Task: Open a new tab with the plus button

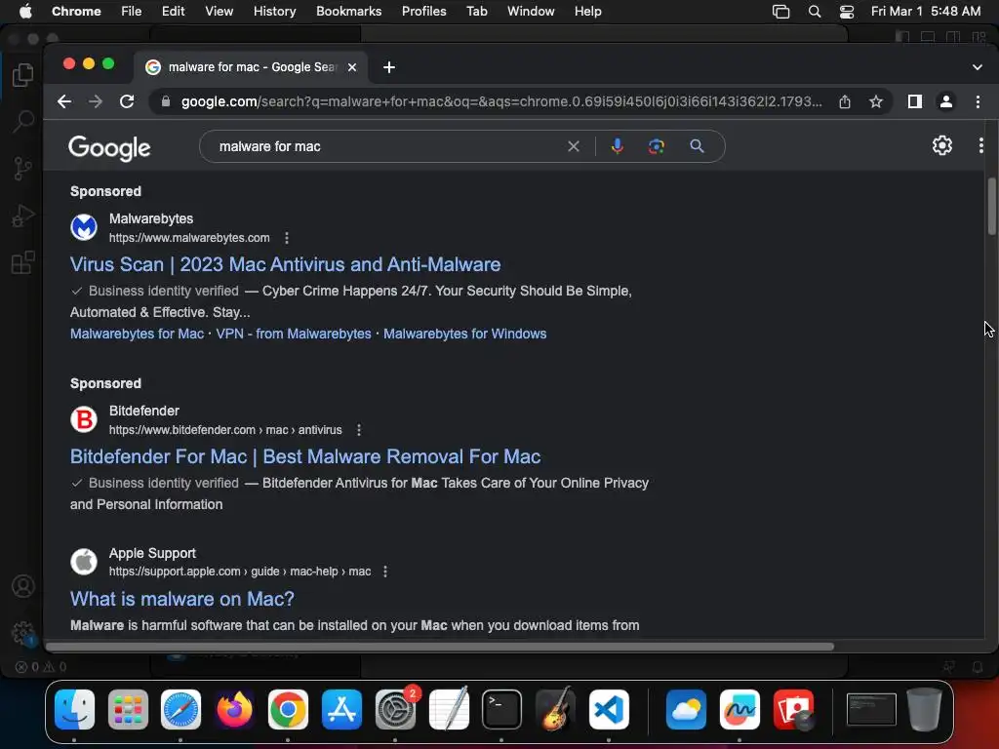Action: [x=388, y=67]
